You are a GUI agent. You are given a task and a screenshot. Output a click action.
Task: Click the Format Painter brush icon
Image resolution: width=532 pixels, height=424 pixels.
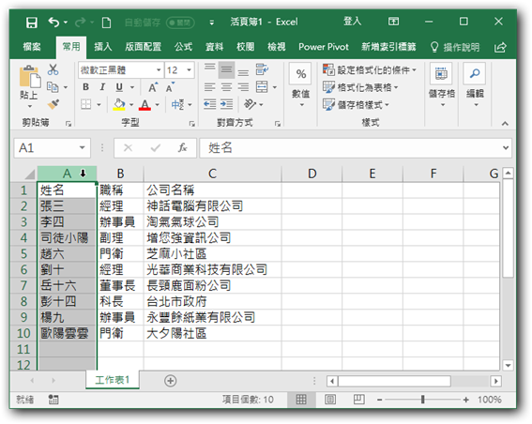pos(53,104)
